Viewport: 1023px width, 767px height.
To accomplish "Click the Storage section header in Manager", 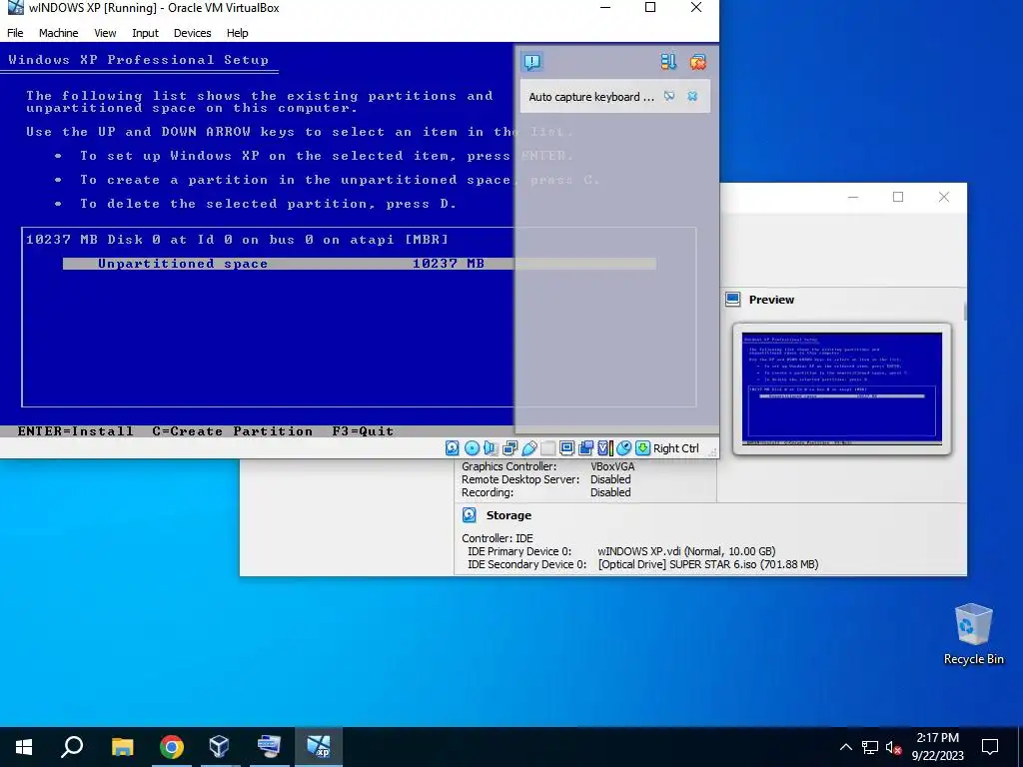I will (509, 515).
